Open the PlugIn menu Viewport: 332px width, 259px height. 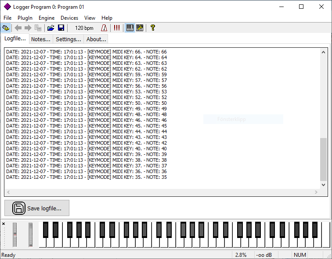(25, 18)
